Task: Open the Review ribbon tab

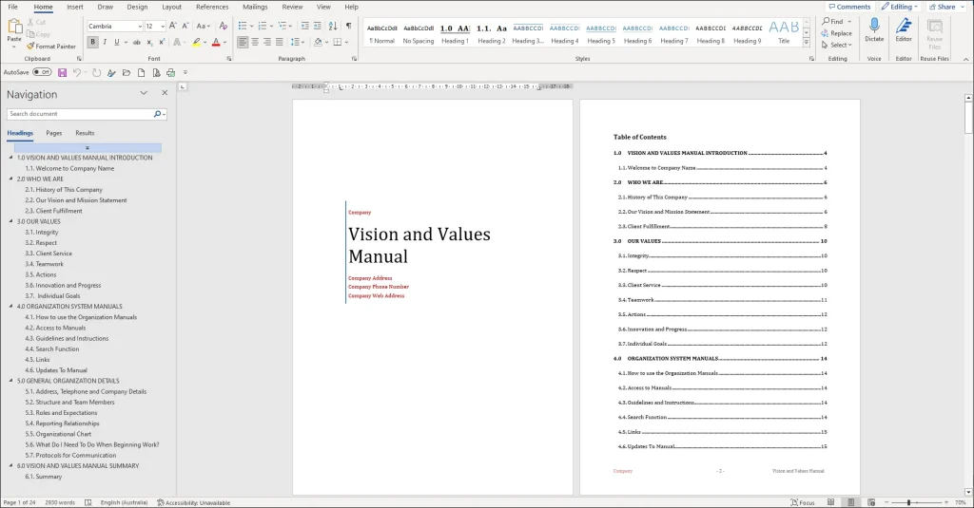Action: pyautogui.click(x=292, y=7)
